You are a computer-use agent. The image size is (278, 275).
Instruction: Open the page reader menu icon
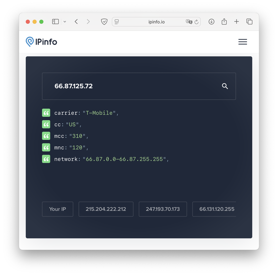coord(117,22)
